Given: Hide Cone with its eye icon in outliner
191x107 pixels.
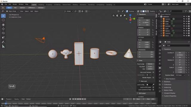Looking at the screenshot, I should (187, 21).
